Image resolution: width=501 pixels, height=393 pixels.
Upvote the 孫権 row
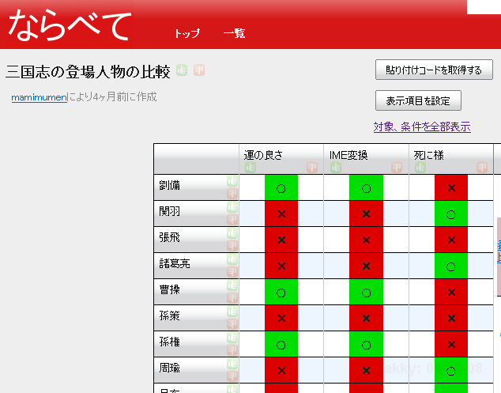(232, 338)
